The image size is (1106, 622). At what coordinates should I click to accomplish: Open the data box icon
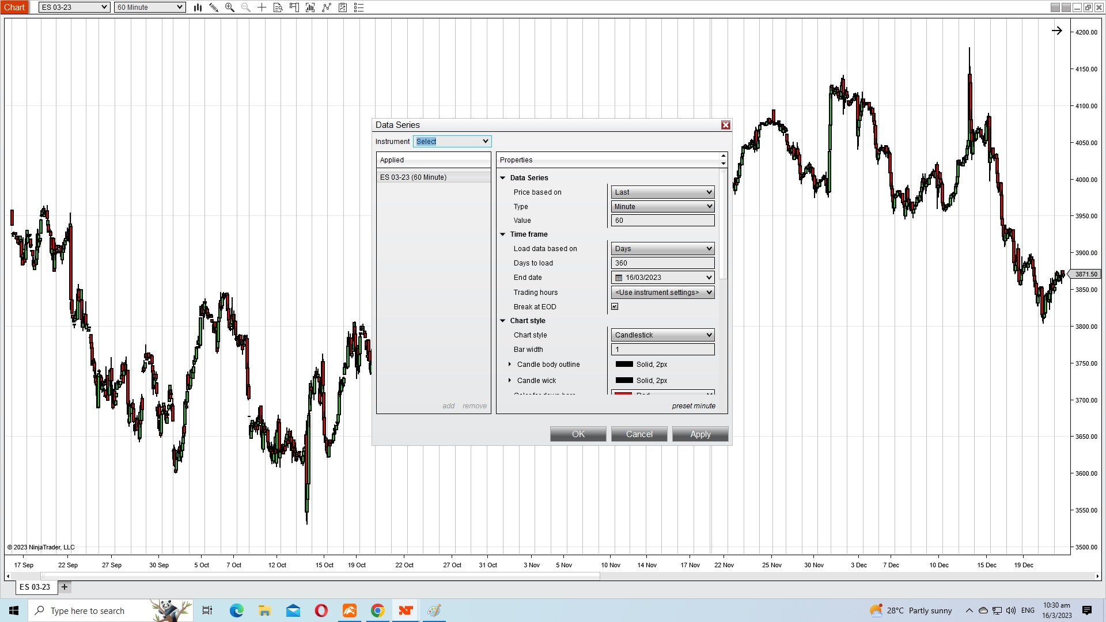(278, 7)
